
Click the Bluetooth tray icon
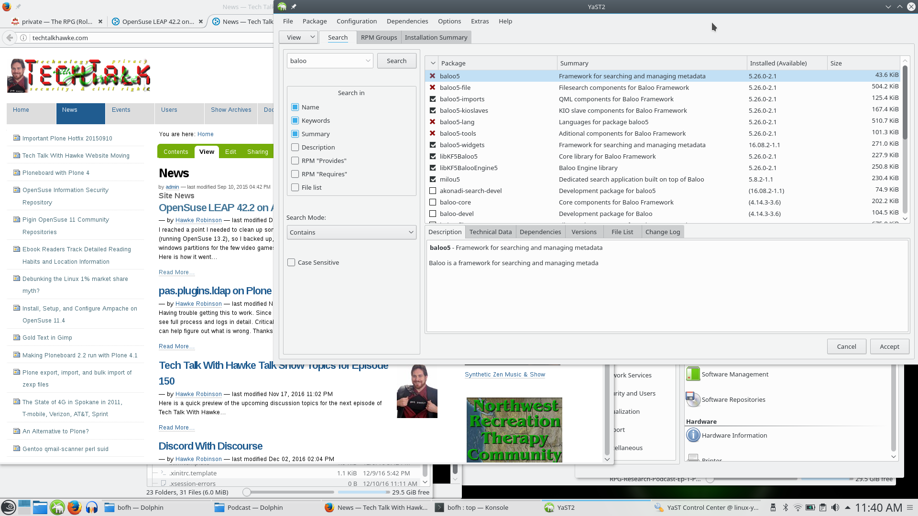(x=785, y=507)
